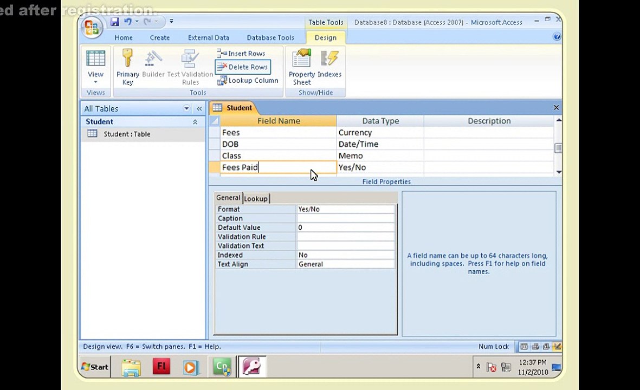
Task: Click the field grid scrollbar thumb
Action: pyautogui.click(x=558, y=148)
